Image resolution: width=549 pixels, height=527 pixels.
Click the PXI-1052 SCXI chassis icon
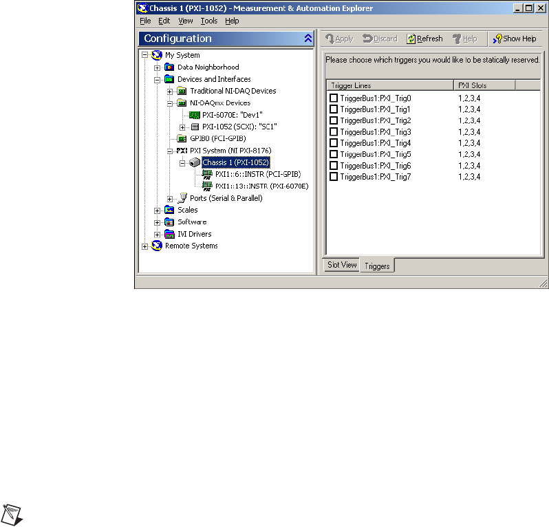(195, 127)
